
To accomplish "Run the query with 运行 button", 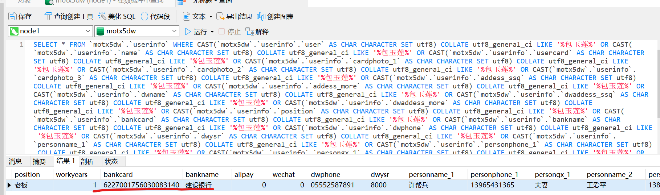I will 196,32.
